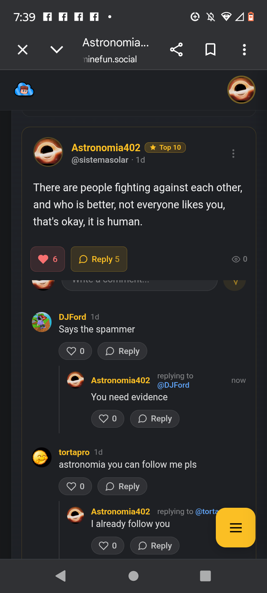This screenshot has height=593, width=267.
Task: Open the minefun cloud logo home
Action: 24,90
